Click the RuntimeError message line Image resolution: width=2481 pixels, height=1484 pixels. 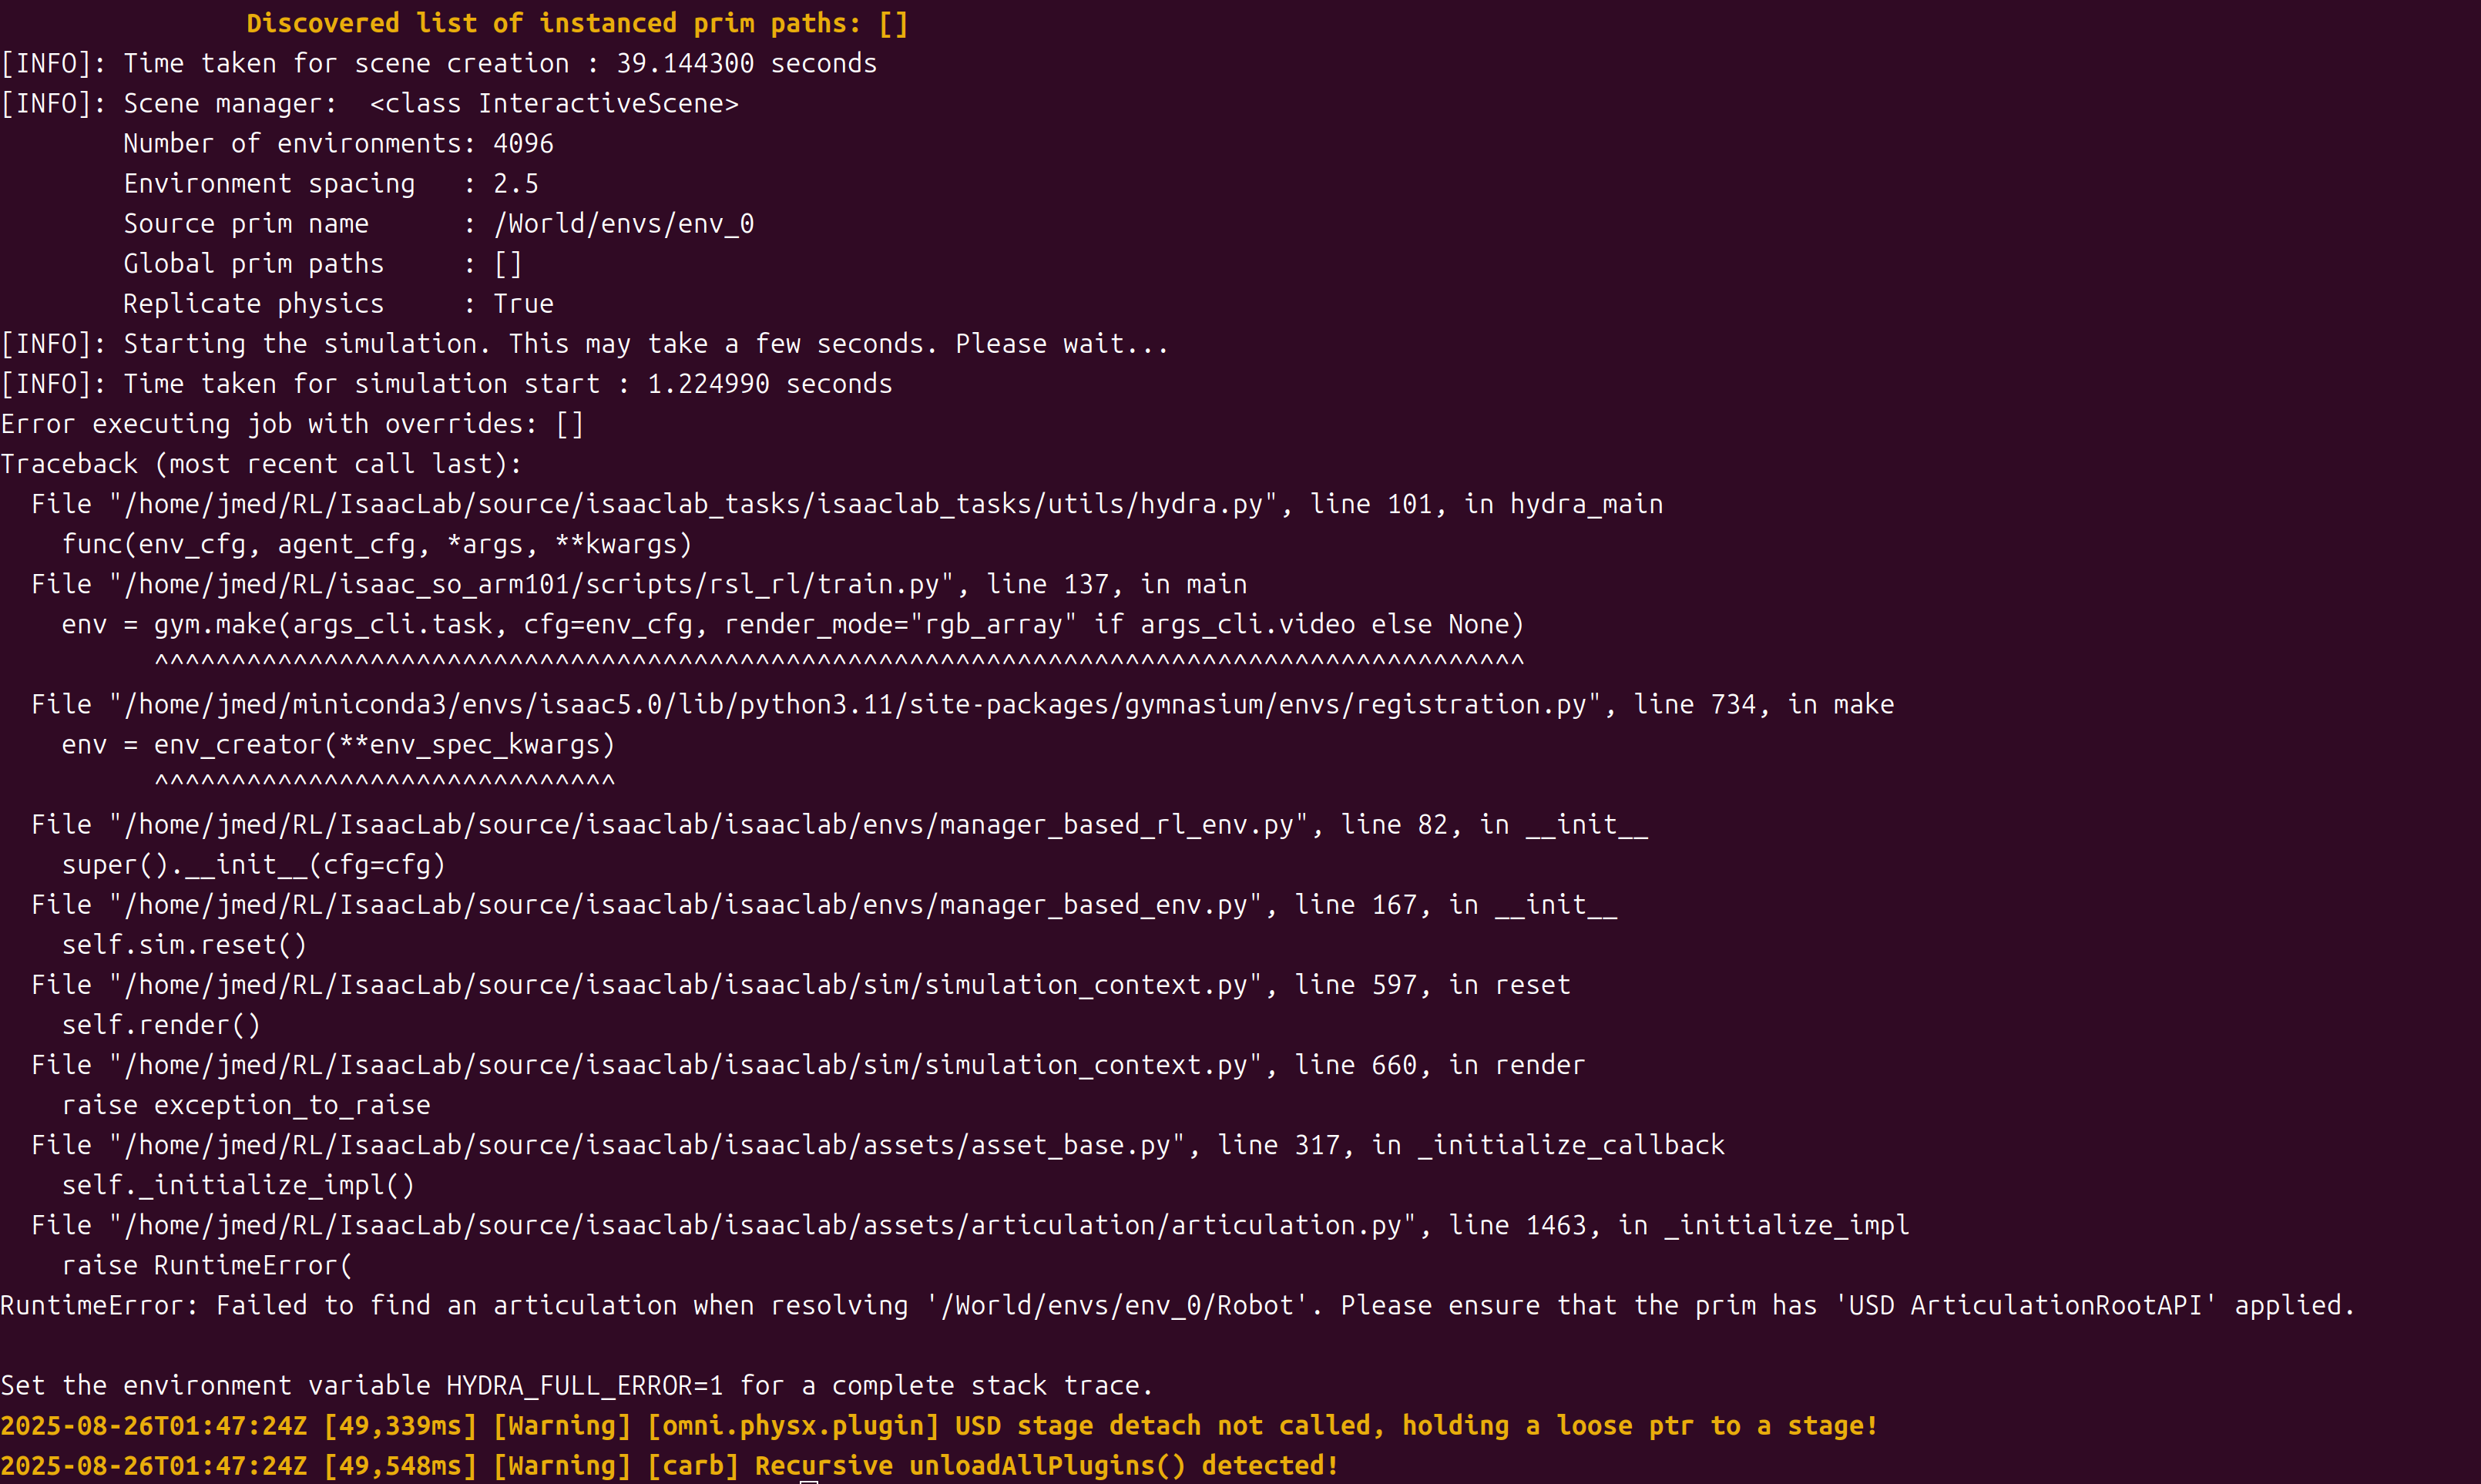coord(1178,1306)
